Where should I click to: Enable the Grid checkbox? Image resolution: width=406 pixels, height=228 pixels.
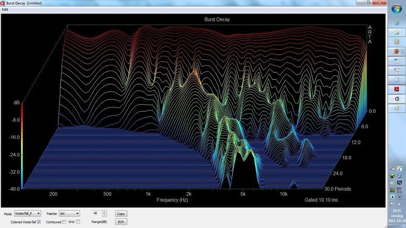pyautogui.click(x=78, y=222)
